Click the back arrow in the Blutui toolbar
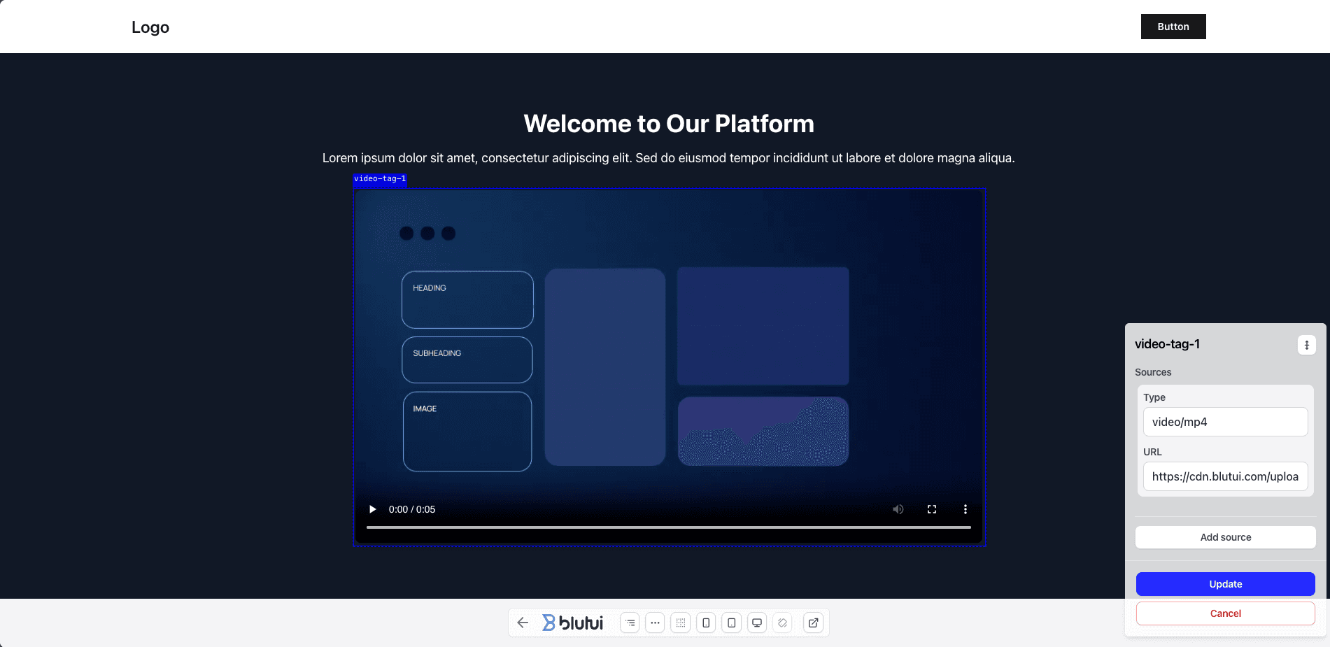 point(522,623)
